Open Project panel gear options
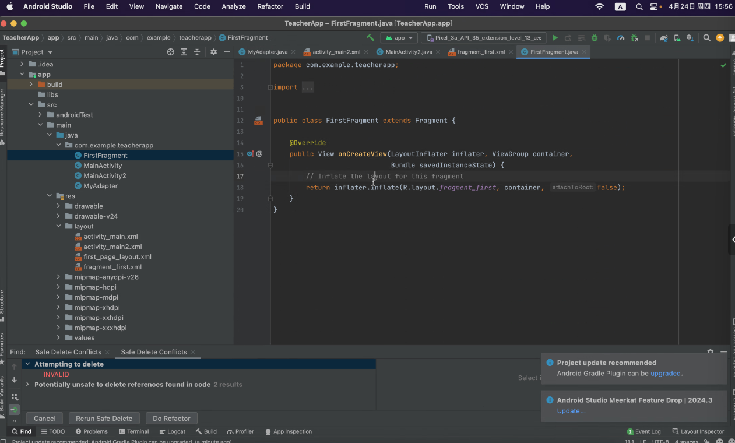The image size is (735, 443). 213,52
